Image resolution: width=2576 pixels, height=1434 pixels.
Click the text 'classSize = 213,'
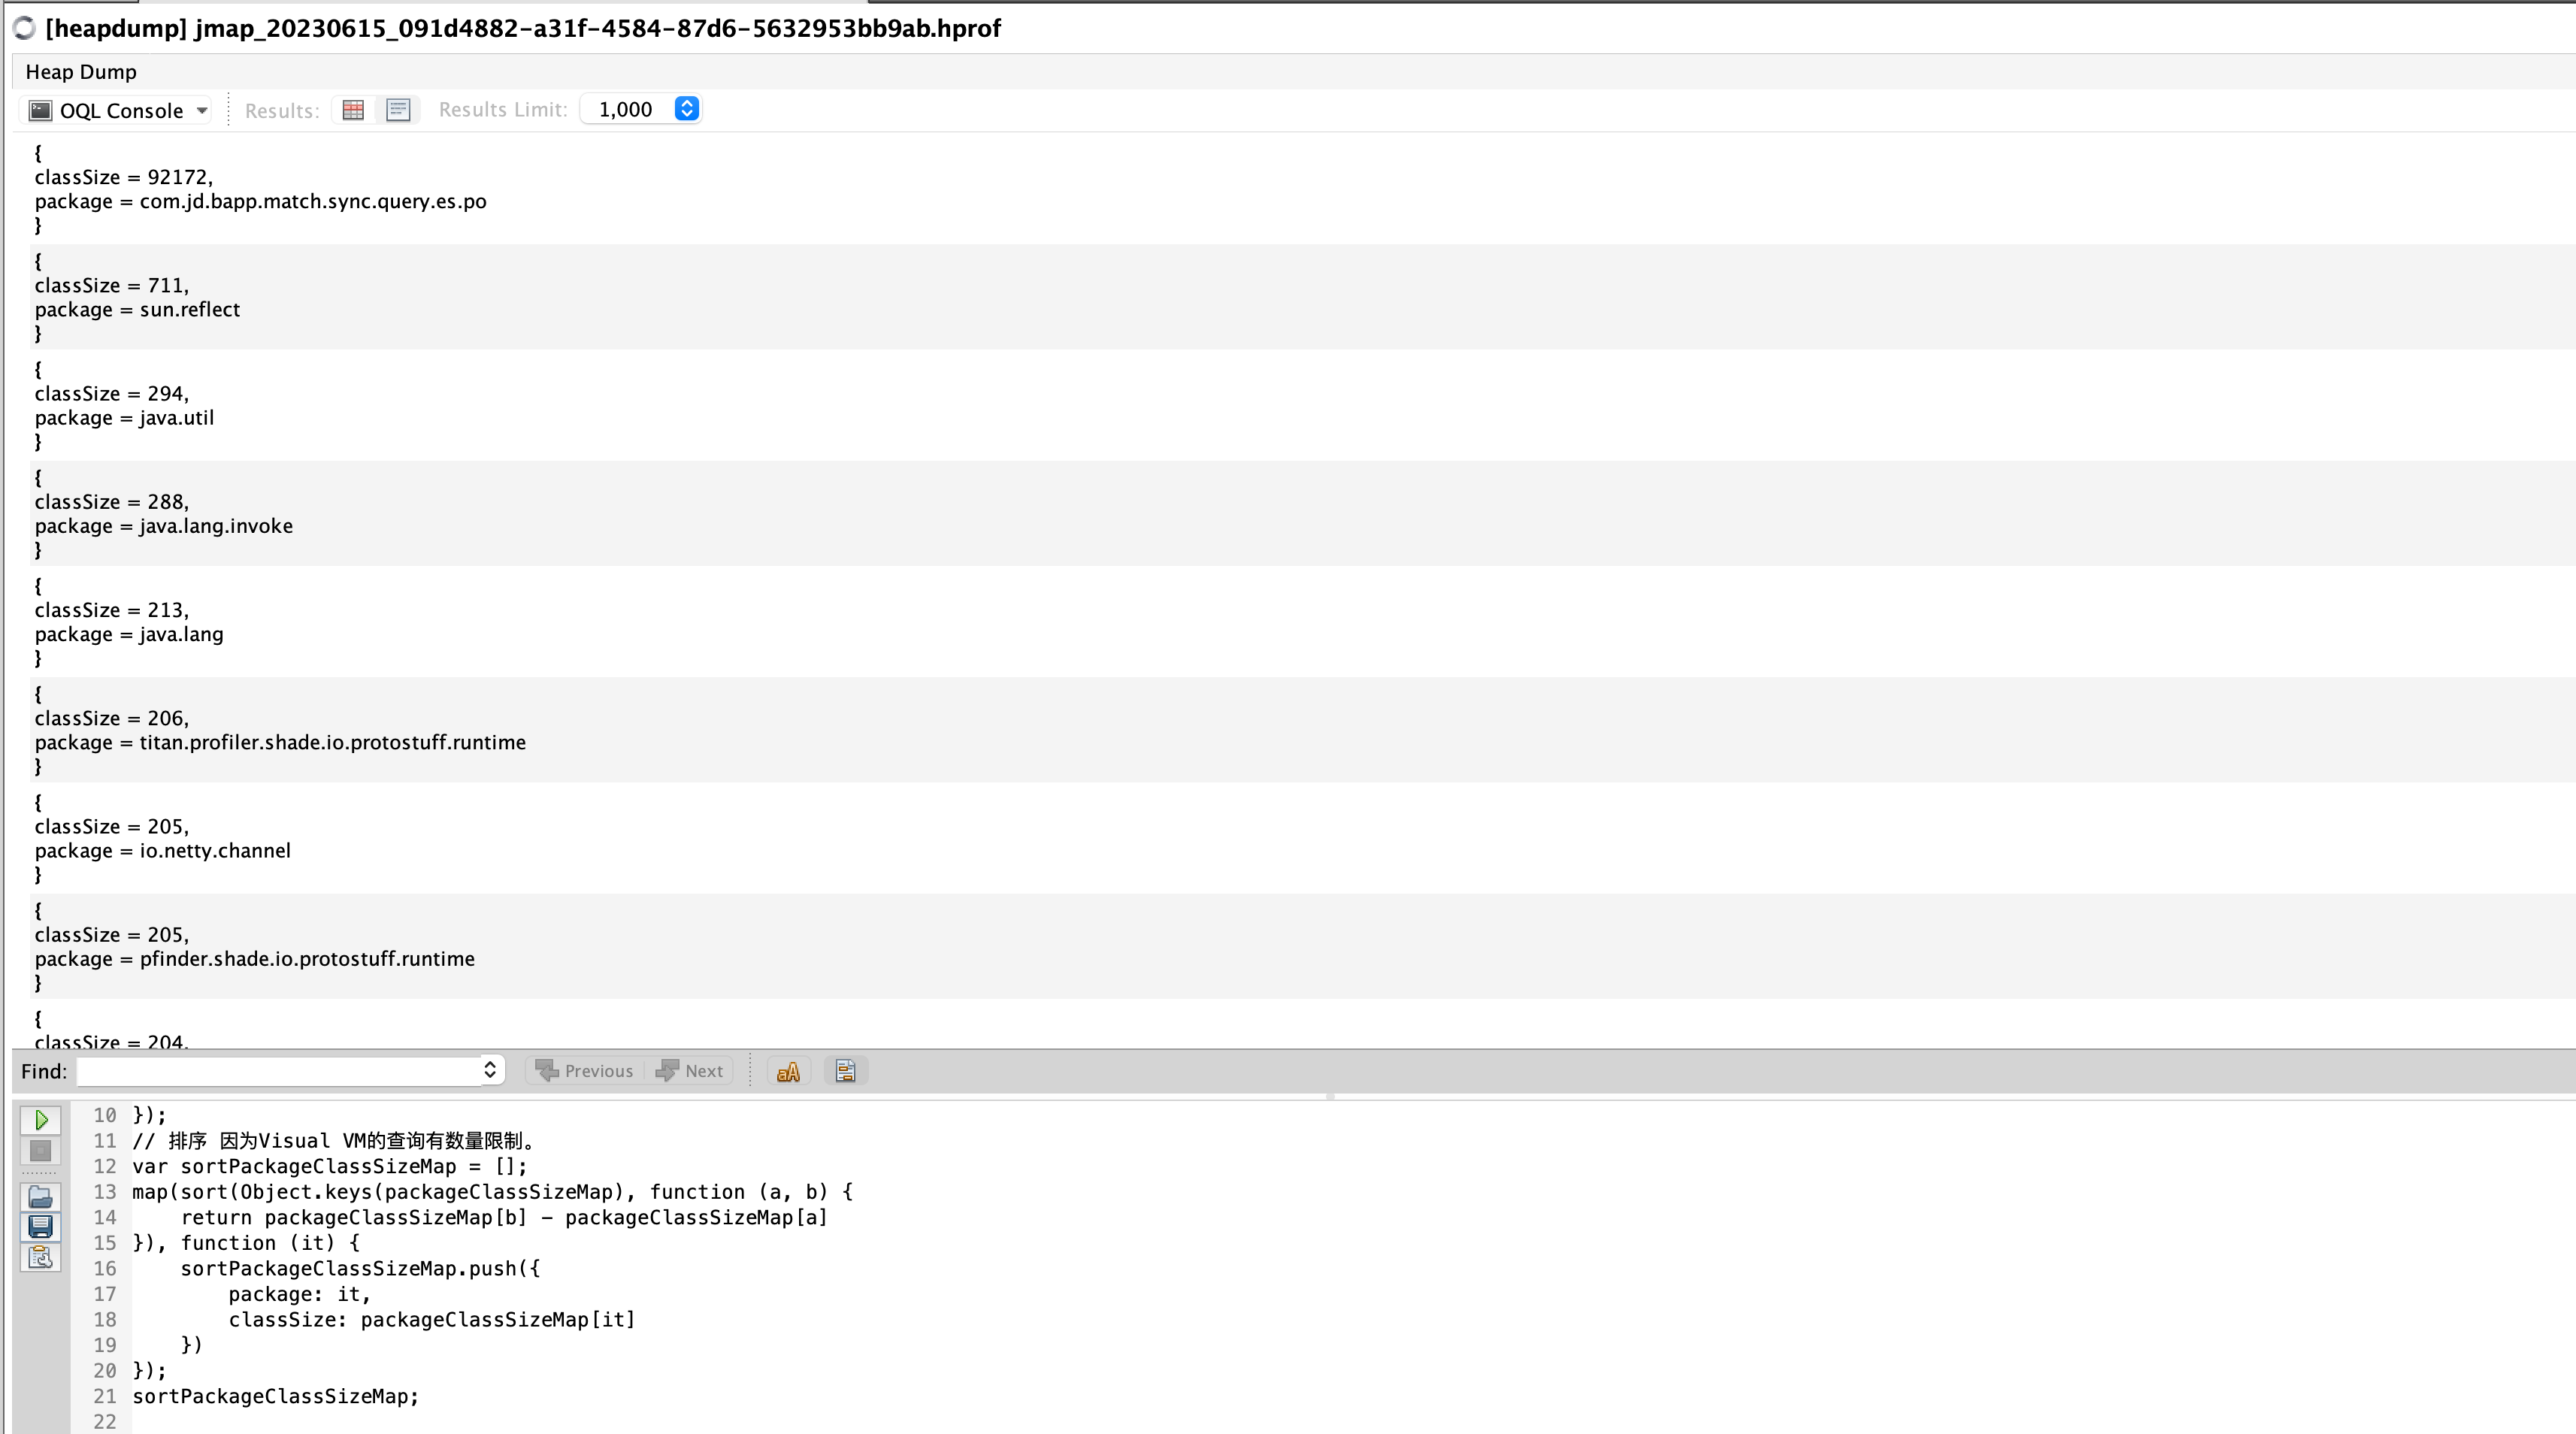pos(112,610)
